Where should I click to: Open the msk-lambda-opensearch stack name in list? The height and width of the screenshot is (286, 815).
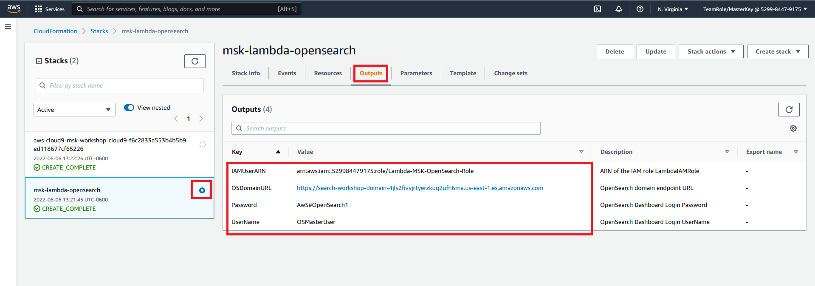[x=67, y=190]
